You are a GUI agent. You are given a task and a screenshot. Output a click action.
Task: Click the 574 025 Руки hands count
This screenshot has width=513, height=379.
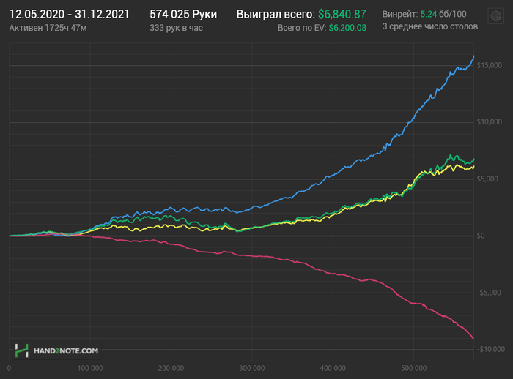pos(183,15)
